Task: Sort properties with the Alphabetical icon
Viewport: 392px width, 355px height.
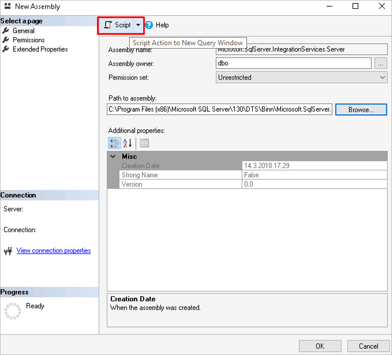Action: coord(127,143)
